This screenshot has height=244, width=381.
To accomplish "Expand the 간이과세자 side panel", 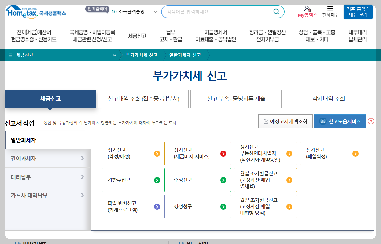I will pos(47,158).
